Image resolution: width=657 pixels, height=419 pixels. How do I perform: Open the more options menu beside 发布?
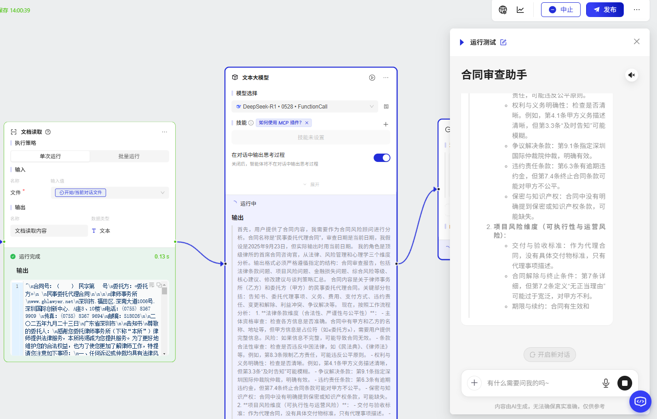[637, 10]
